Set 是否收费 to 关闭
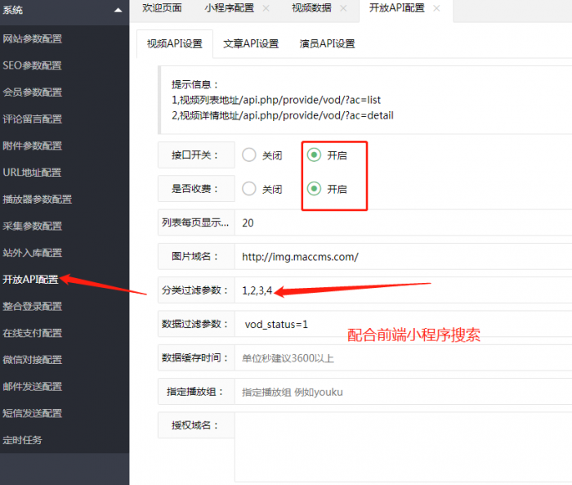 click(249, 189)
